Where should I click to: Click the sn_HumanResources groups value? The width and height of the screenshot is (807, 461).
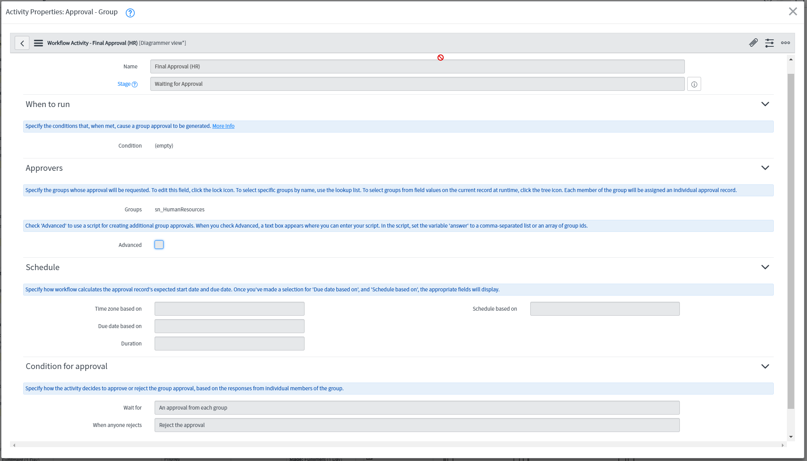tap(179, 209)
